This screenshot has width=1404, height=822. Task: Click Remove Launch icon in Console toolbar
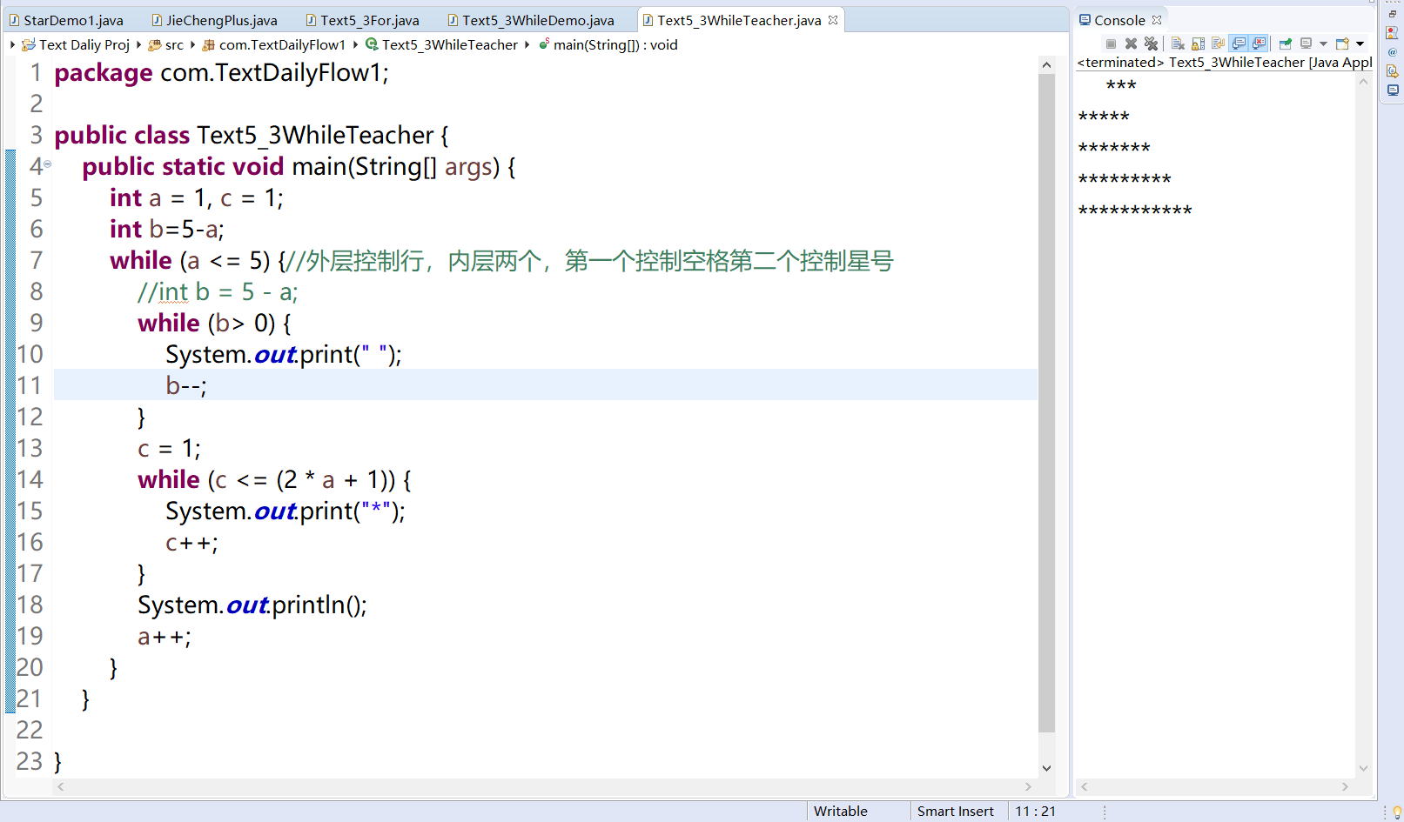[x=1131, y=43]
